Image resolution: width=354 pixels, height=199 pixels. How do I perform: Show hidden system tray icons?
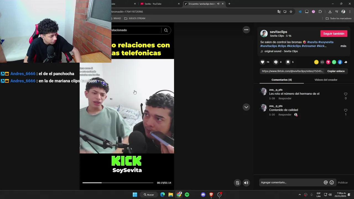pos(300,195)
